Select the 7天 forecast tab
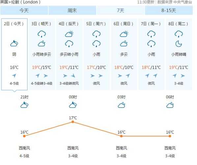Viewport: 197px width, 165px height. click(121, 10)
